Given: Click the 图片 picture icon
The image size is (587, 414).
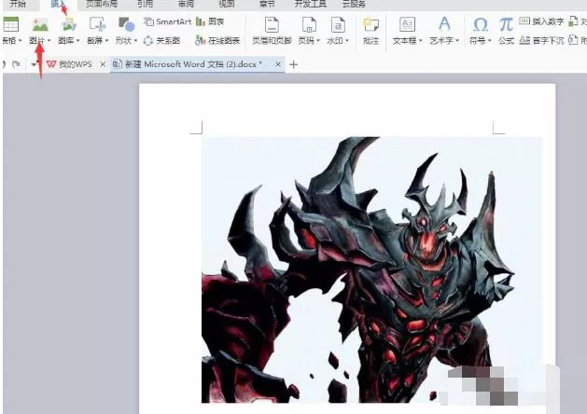Looking at the screenshot, I should 40,25.
